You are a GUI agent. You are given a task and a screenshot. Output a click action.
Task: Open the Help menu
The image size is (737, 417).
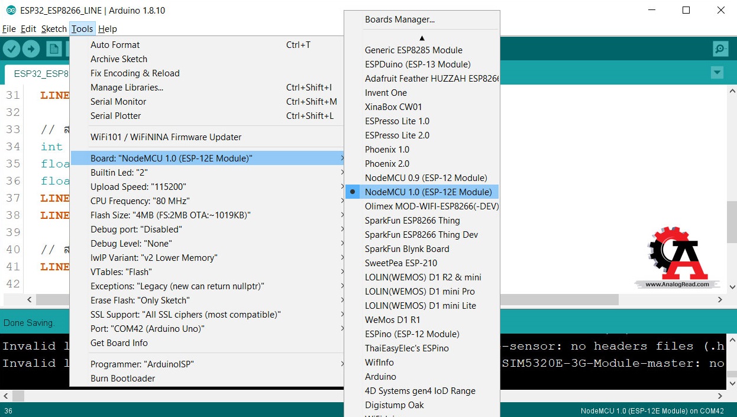point(108,28)
